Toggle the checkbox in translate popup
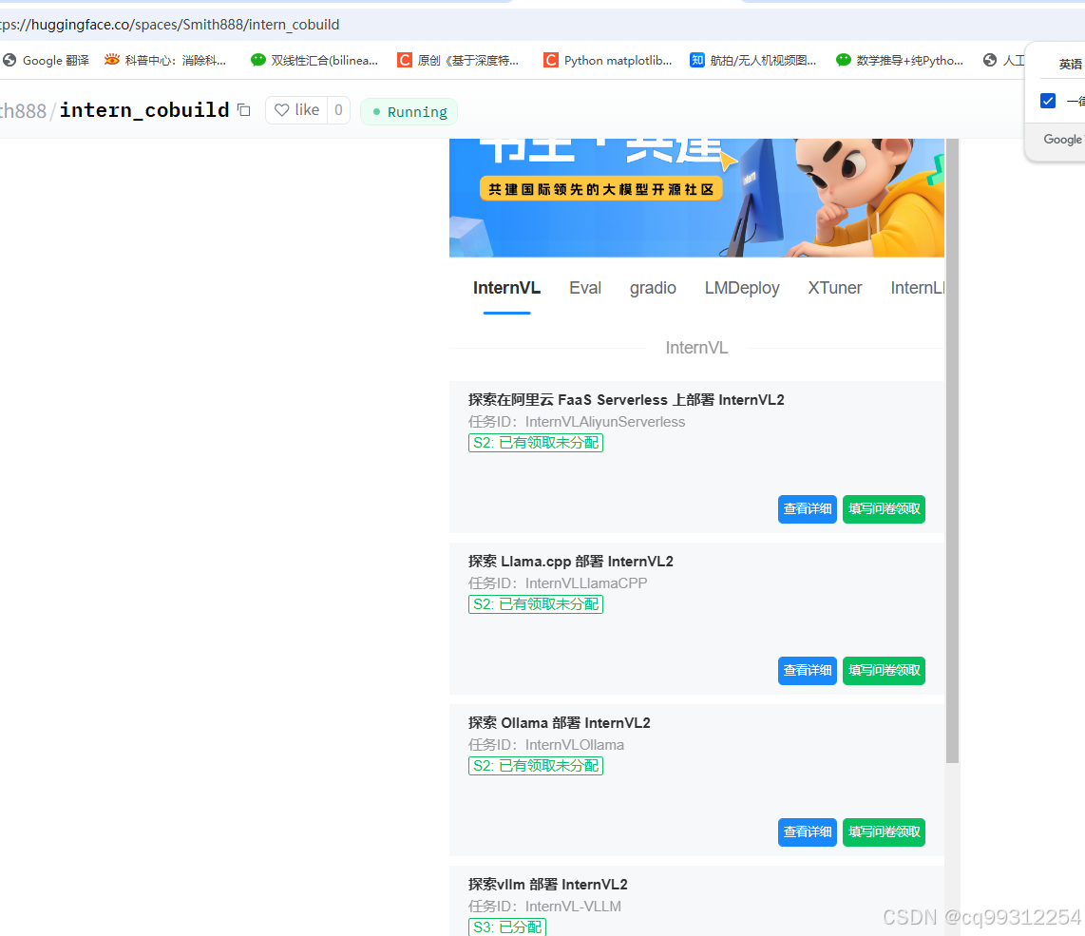This screenshot has height=936, width=1085. (1048, 101)
